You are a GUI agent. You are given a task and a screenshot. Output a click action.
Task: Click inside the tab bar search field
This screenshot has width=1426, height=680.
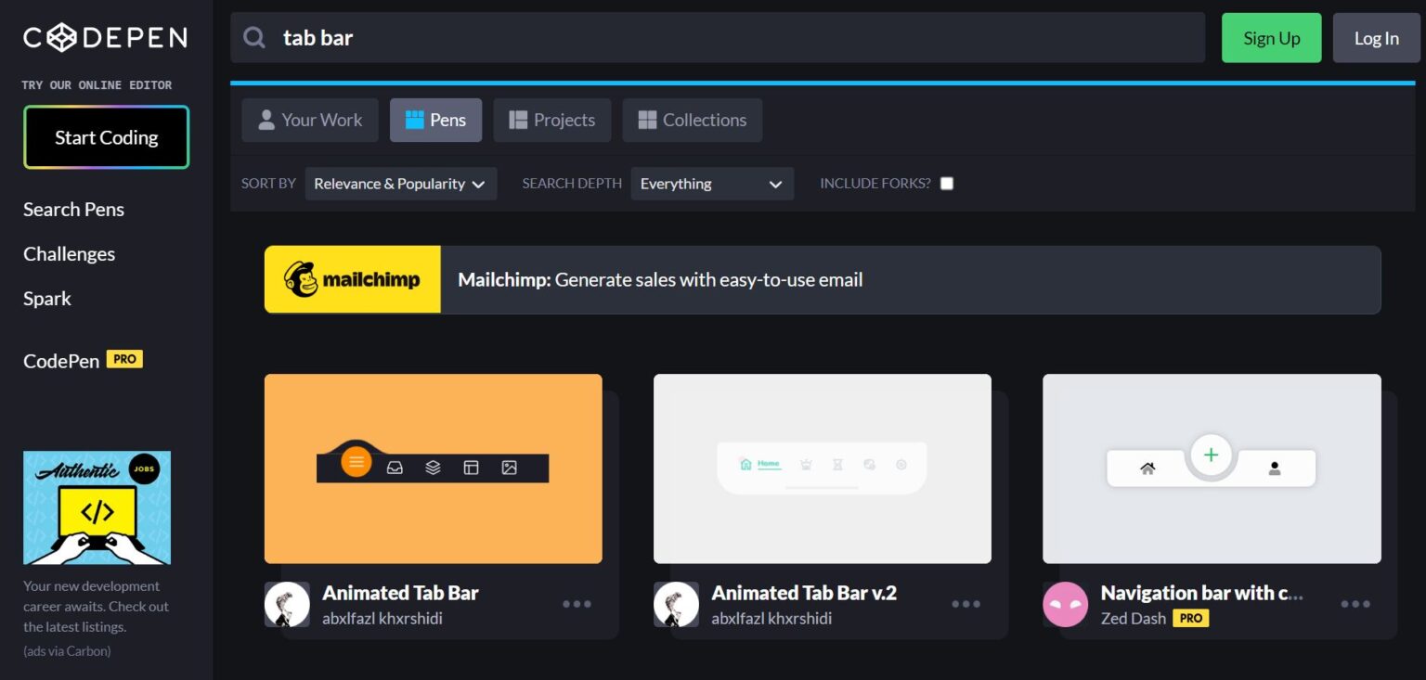point(557,37)
